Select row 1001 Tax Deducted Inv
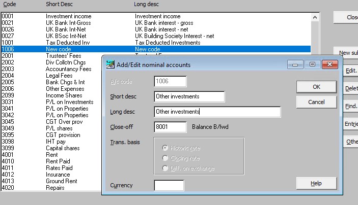 [156, 43]
